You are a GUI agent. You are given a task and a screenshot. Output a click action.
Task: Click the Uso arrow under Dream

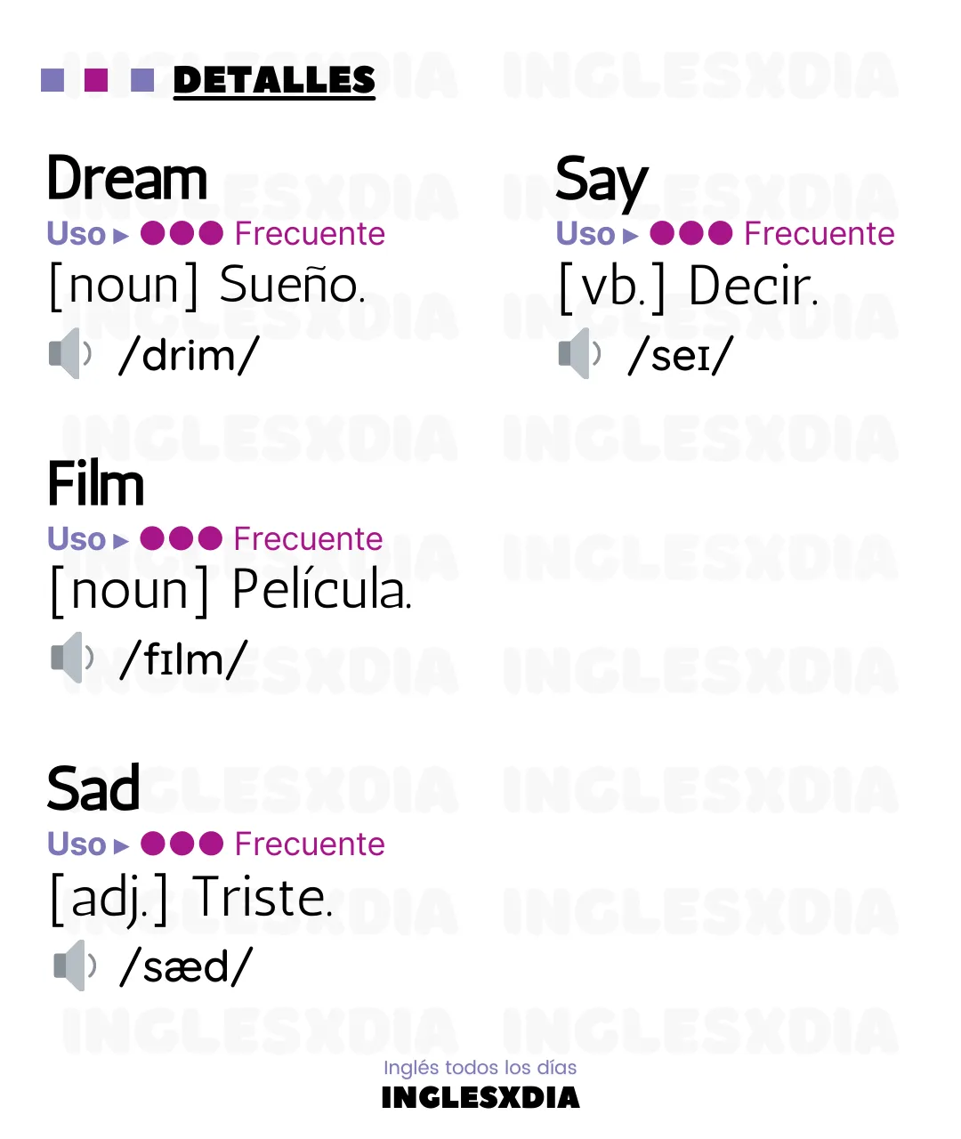tap(122, 237)
